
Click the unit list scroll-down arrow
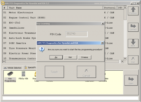(125, 59)
